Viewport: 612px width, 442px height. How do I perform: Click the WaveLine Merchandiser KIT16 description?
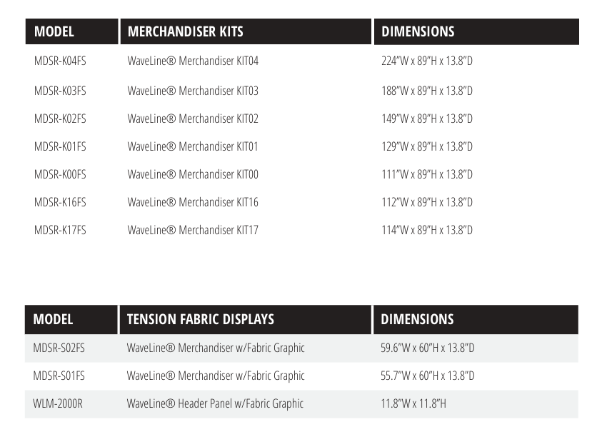point(193,202)
